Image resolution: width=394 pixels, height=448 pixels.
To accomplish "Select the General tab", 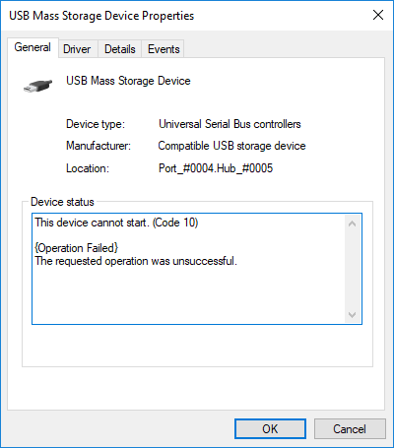I will click(x=33, y=47).
